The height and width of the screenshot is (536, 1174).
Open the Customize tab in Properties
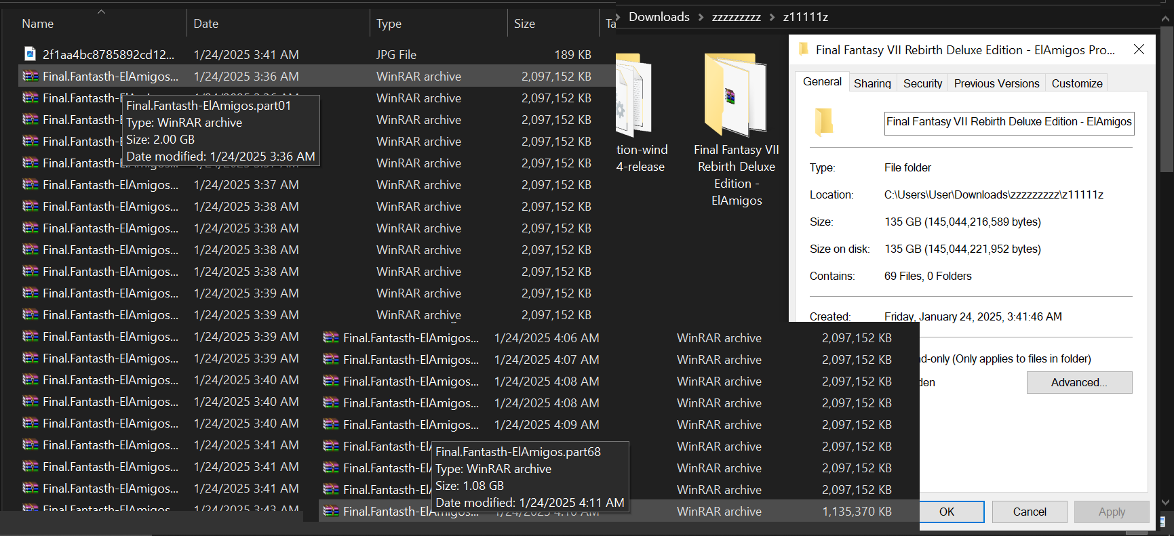tap(1077, 83)
